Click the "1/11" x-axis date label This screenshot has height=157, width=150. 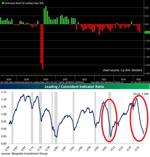click(x=113, y=149)
